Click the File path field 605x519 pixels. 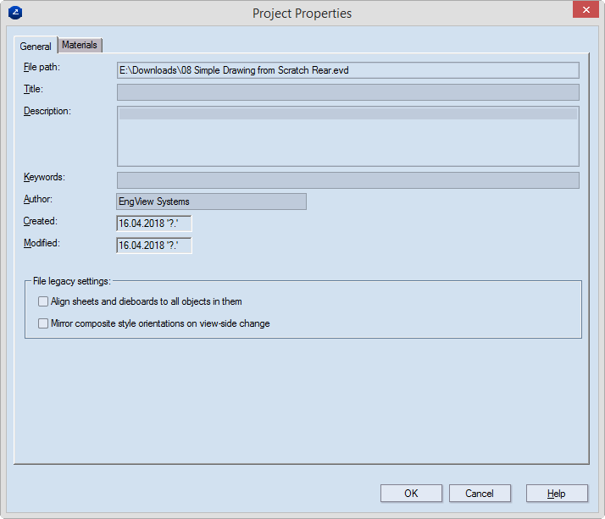[347, 70]
